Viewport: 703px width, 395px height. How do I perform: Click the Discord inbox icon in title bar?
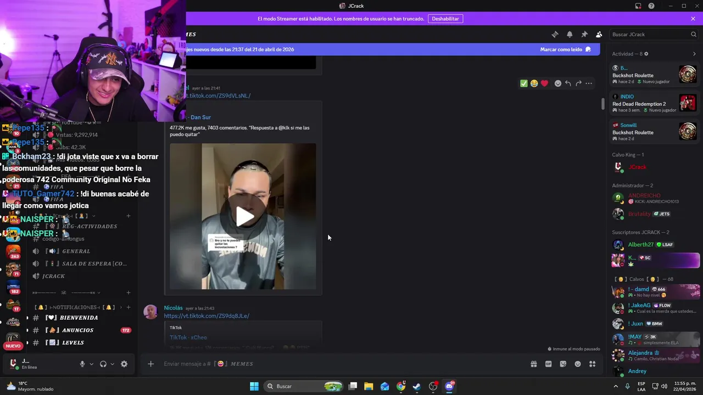click(638, 6)
